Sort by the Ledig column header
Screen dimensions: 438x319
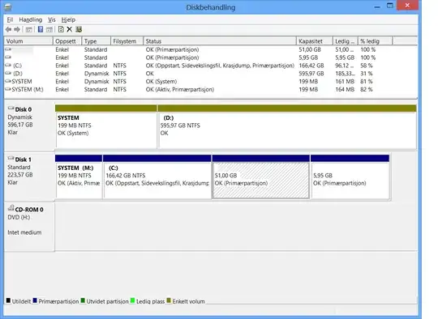[x=346, y=41]
